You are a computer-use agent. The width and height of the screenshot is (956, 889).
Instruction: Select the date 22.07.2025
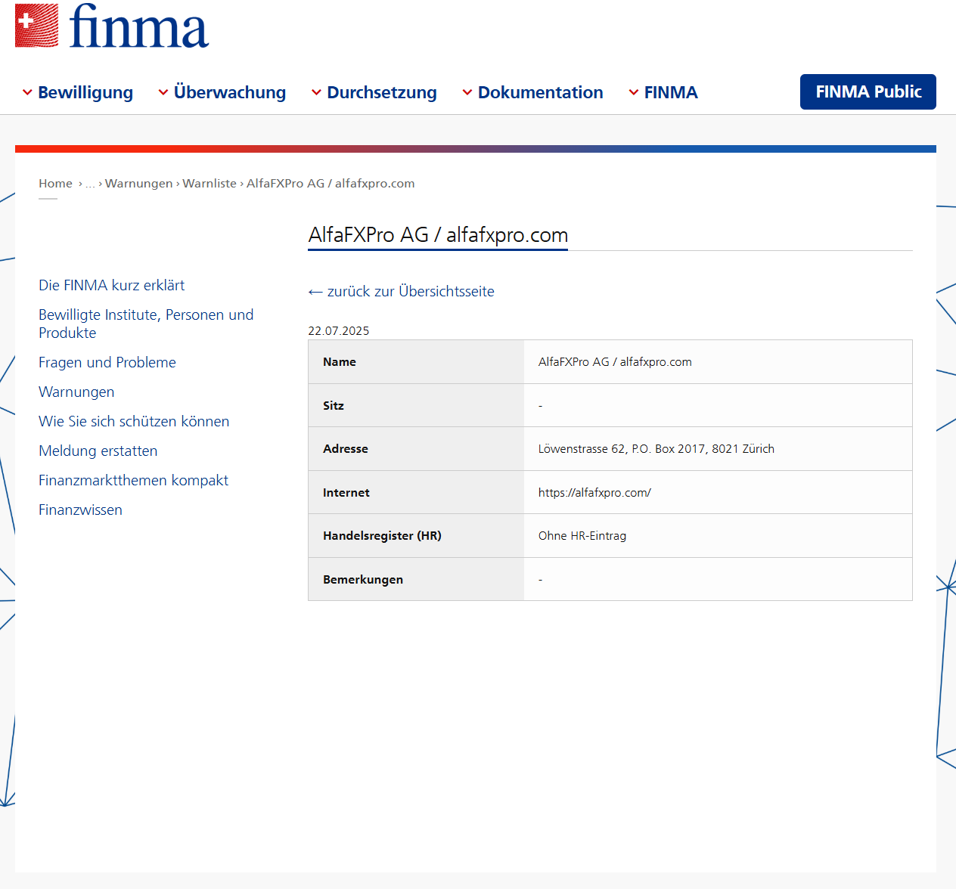(x=339, y=331)
